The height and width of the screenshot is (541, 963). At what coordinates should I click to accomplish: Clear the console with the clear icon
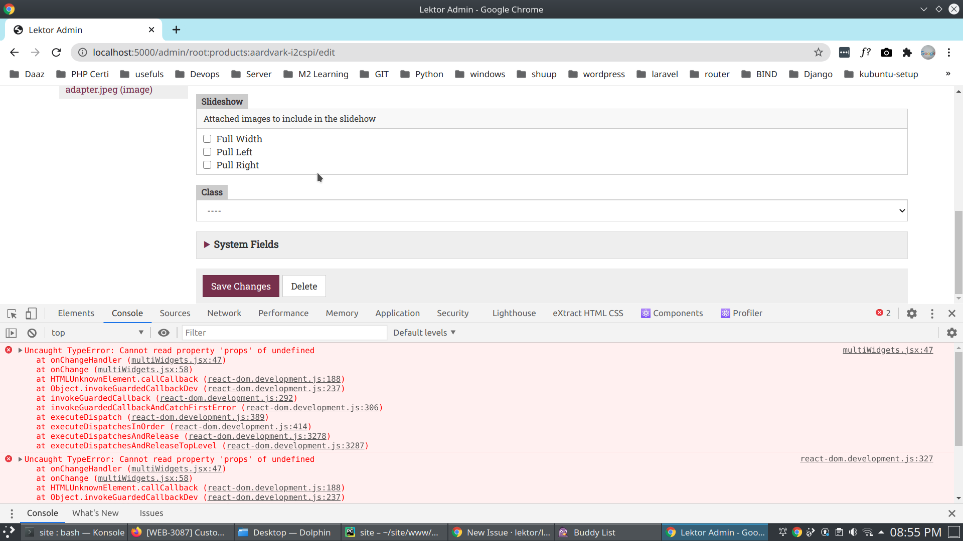click(31, 333)
